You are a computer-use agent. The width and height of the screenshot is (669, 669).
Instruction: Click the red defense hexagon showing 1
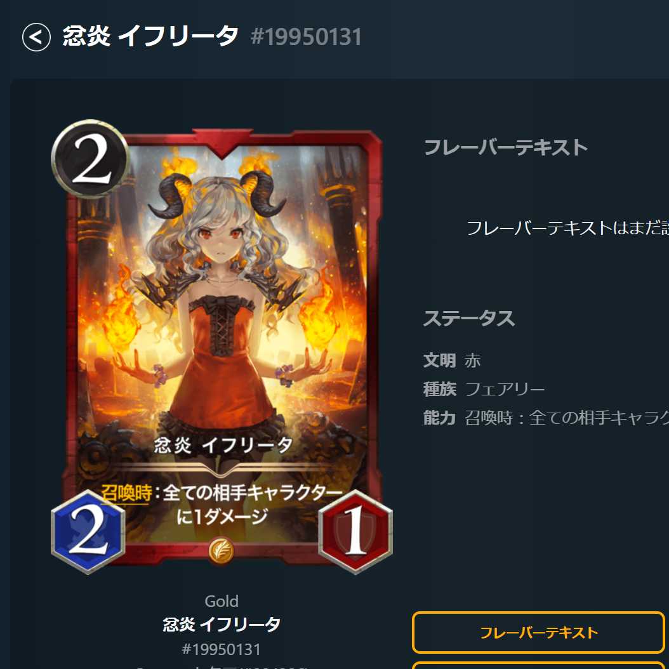355,532
